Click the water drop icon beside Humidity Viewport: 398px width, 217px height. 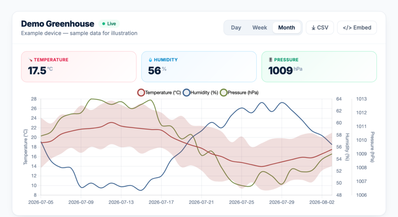[150, 60]
